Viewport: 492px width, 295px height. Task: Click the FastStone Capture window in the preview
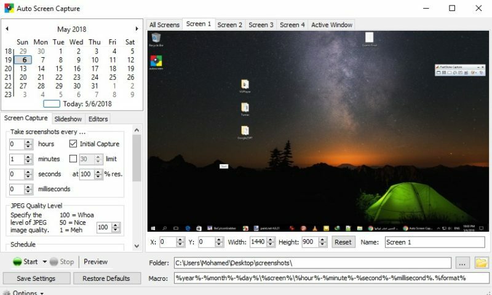[460, 70]
